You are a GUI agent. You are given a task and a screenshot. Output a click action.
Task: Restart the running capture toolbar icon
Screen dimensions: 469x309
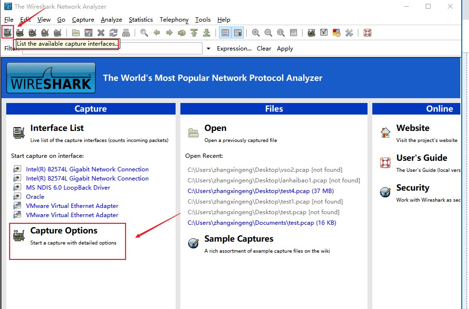(x=57, y=32)
